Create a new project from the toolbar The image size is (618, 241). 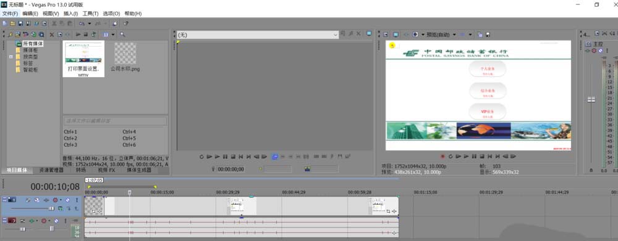(4, 23)
